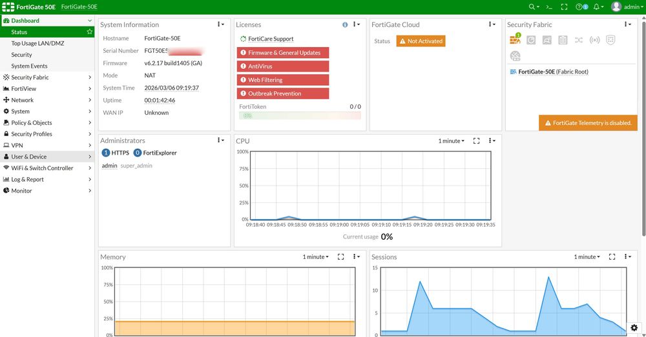Click the FortiGate logo in the header
The width and height of the screenshot is (646, 337).
pos(8,6)
